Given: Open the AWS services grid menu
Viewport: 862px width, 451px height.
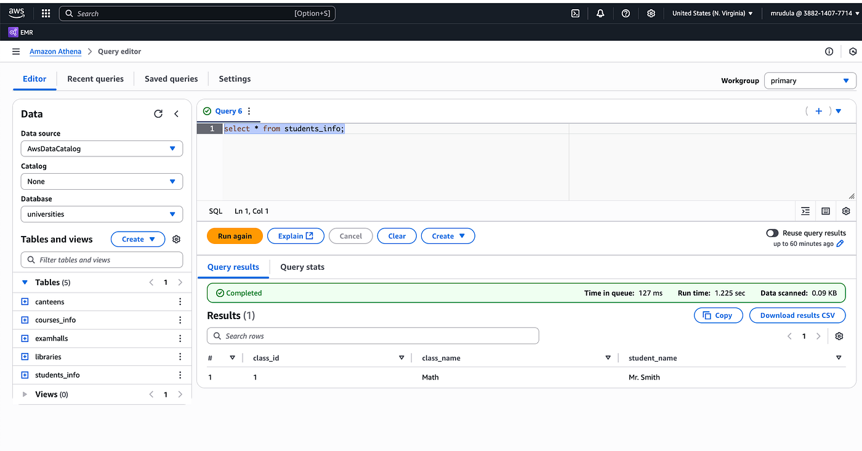Looking at the screenshot, I should [46, 13].
